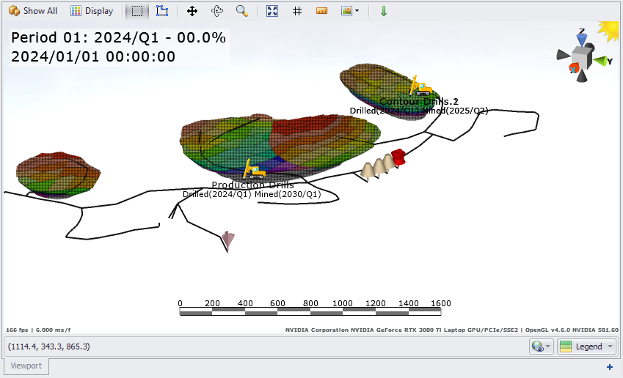The width and height of the screenshot is (623, 378).
Task: Toggle the rectangle selection tool
Action: point(137,11)
